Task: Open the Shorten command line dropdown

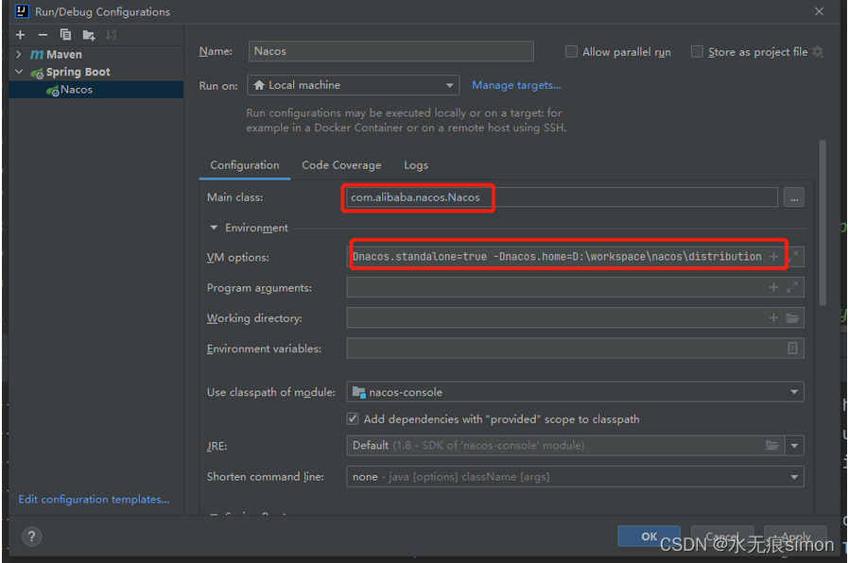Action: click(575, 477)
